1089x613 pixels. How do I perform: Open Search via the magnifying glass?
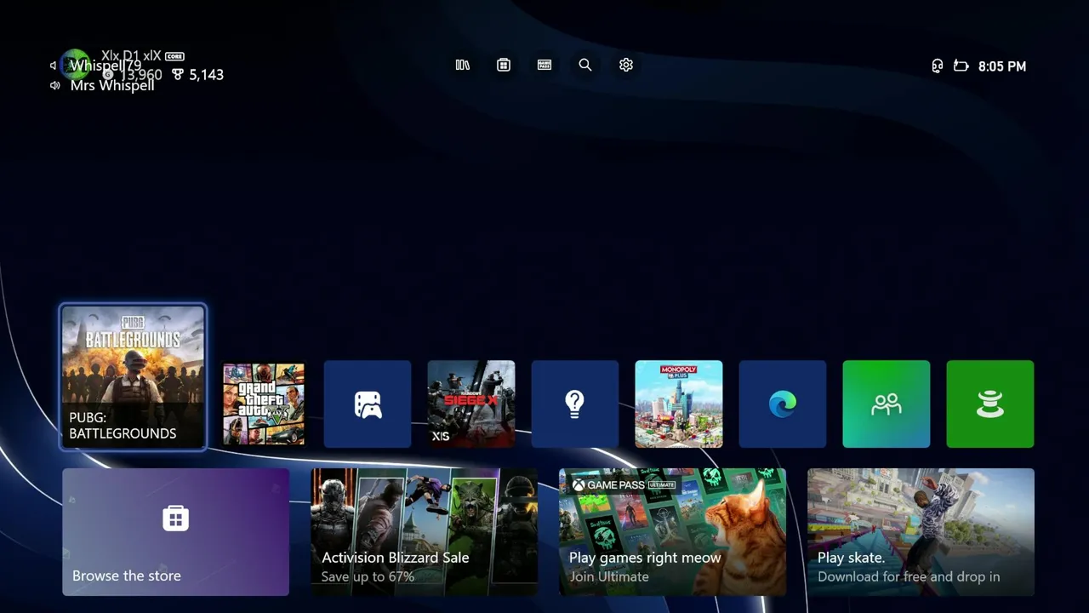tap(585, 65)
